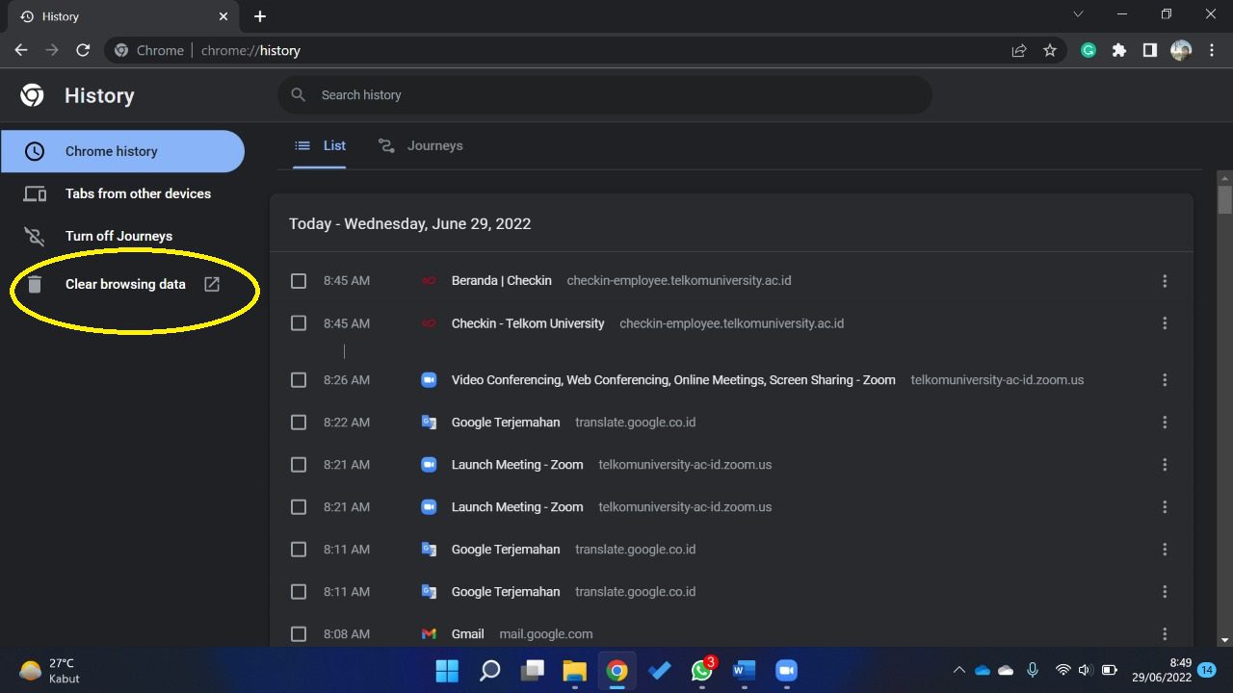Open the Grammarly extension icon
Screen dimensions: 1233x693
tap(1089, 51)
